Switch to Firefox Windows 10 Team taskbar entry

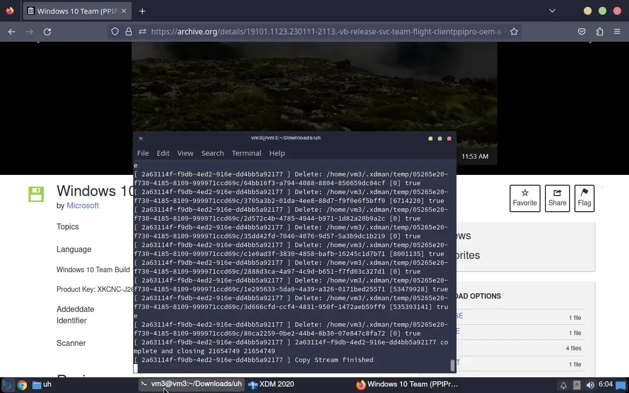point(407,384)
